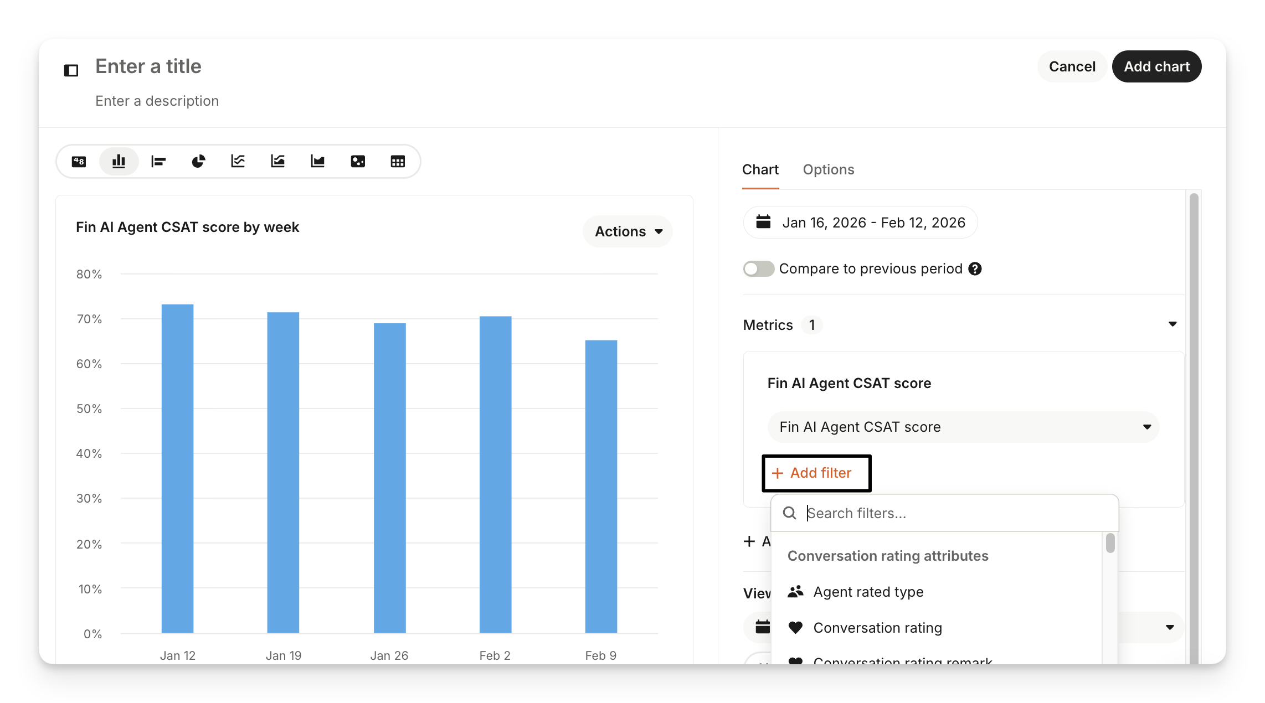The width and height of the screenshot is (1265, 703).
Task: Open the Actions dropdown on the chart
Action: pos(628,231)
